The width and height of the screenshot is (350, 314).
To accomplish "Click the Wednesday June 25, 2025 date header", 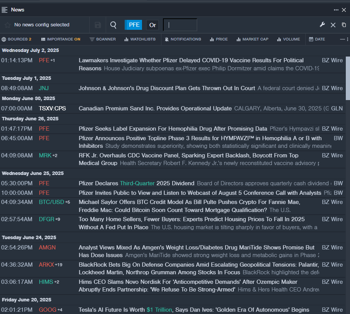I will (32, 173).
